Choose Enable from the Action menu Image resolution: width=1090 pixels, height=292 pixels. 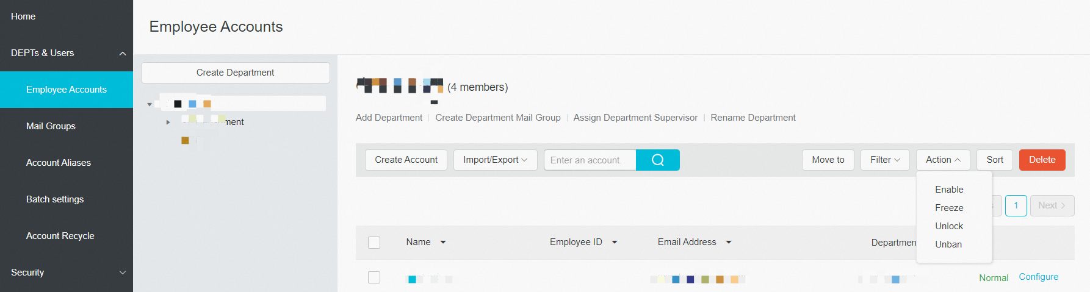pos(949,190)
